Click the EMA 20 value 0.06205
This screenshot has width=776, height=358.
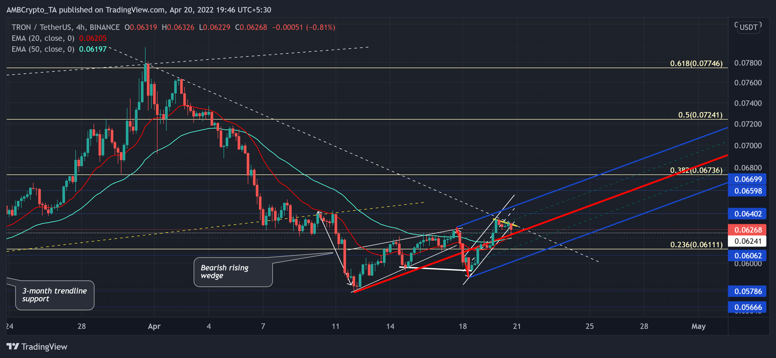coord(93,38)
